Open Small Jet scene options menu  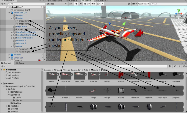pyautogui.click(x=41, y=7)
